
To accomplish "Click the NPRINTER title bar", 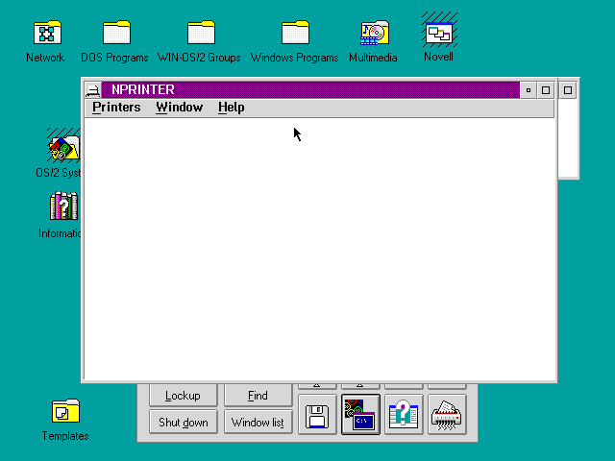I will coord(310,89).
